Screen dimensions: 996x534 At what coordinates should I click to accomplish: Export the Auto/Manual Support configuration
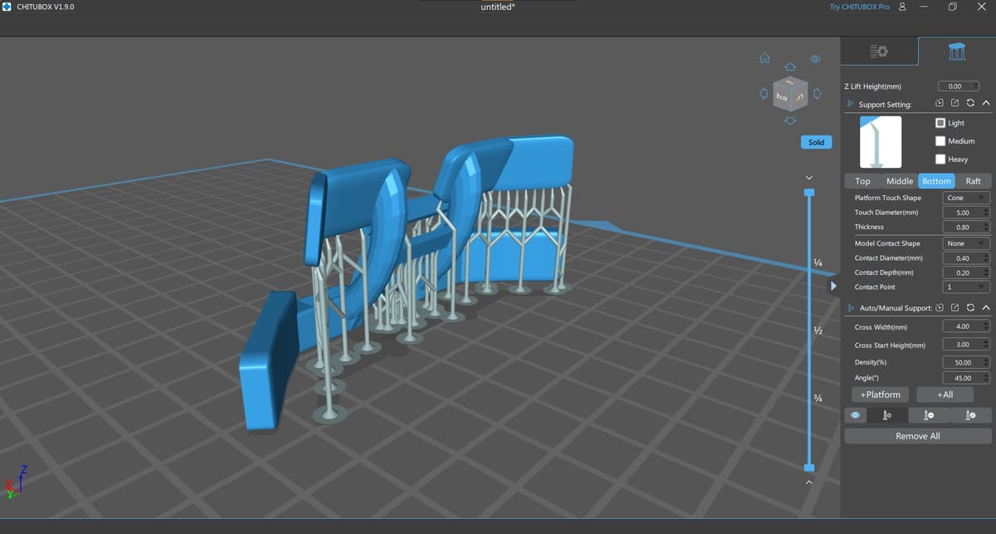(954, 308)
